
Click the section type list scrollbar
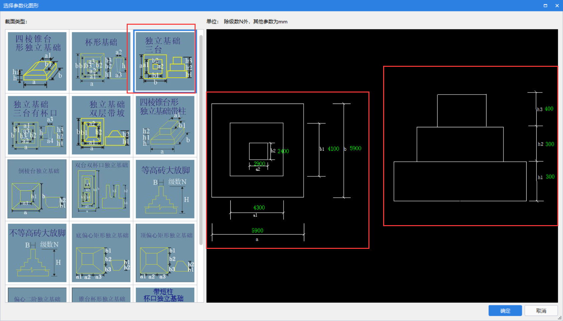(201, 140)
